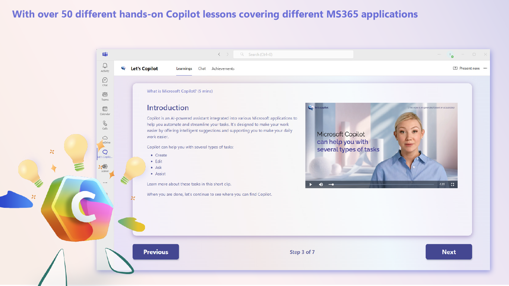Viewport: 509px width, 286px height.
Task: Click the "Assist" bullet item
Action: 160,174
